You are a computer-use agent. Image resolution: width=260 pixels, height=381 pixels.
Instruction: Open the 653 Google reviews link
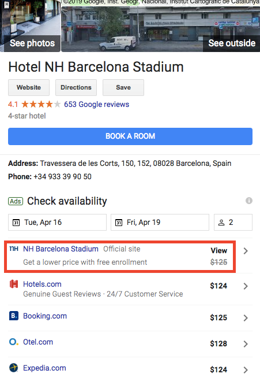pyautogui.click(x=96, y=104)
